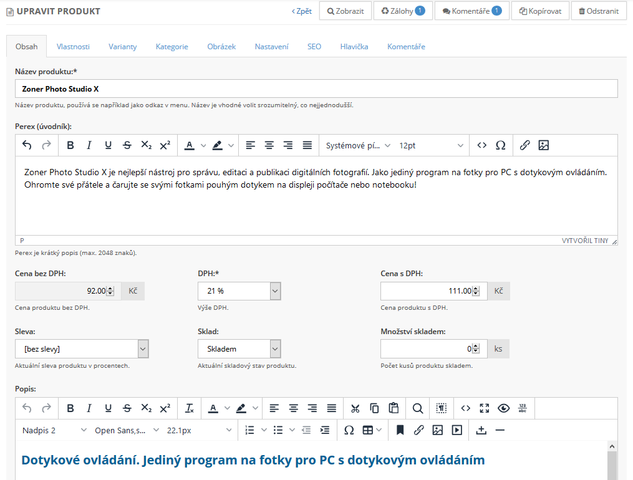Open source code view in Perex editor

tap(481, 145)
